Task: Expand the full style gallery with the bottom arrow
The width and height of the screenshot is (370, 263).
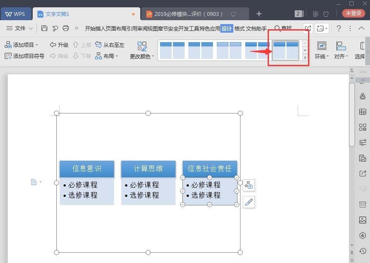Action: pos(305,57)
